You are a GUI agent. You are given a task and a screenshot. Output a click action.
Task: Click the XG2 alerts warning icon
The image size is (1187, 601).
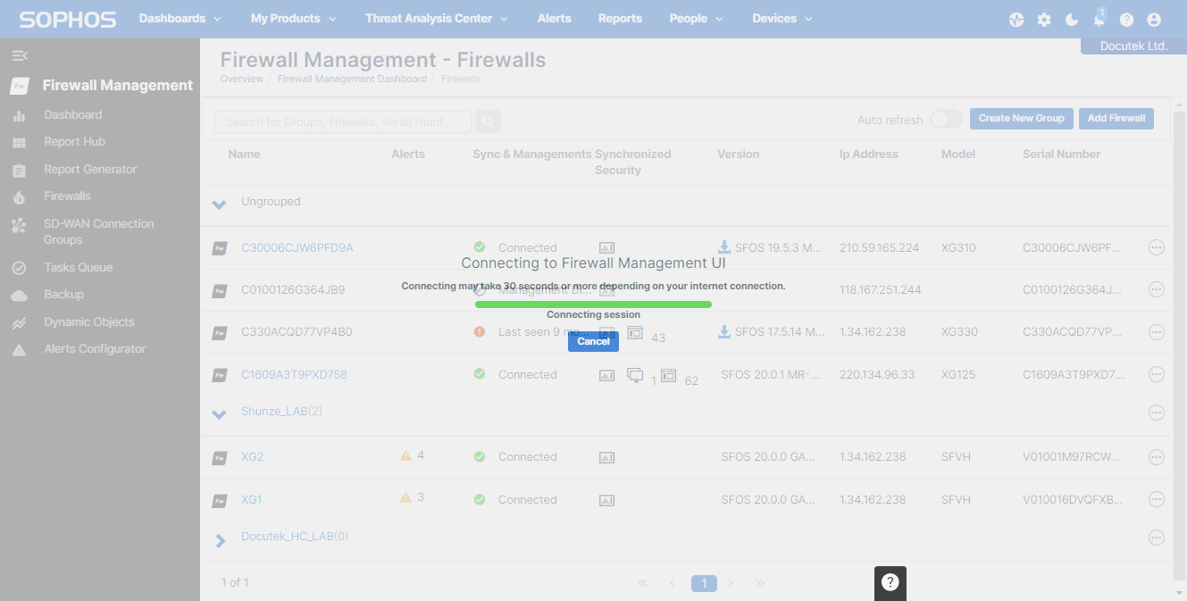[405, 455]
